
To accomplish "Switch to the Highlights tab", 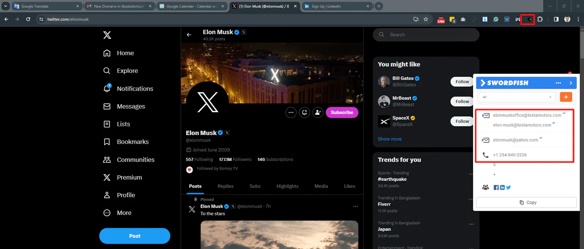I will 287,186.
